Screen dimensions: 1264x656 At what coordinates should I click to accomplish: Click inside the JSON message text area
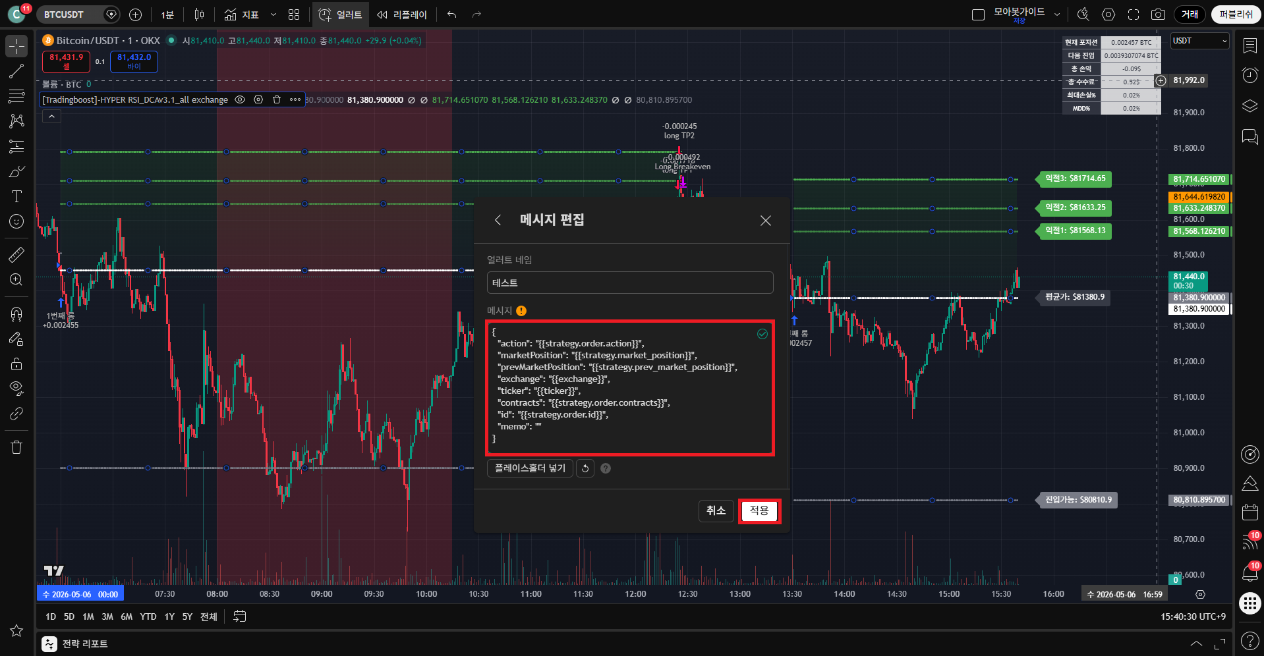click(630, 388)
